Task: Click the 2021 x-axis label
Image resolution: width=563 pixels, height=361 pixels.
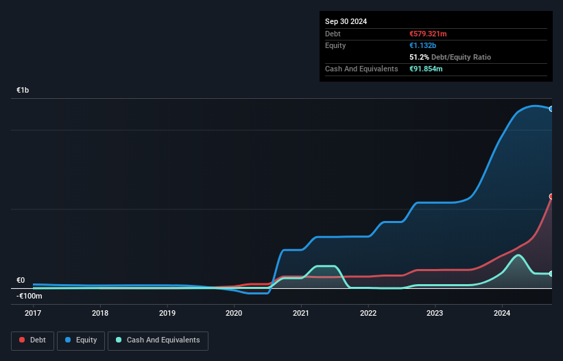Action: [301, 313]
